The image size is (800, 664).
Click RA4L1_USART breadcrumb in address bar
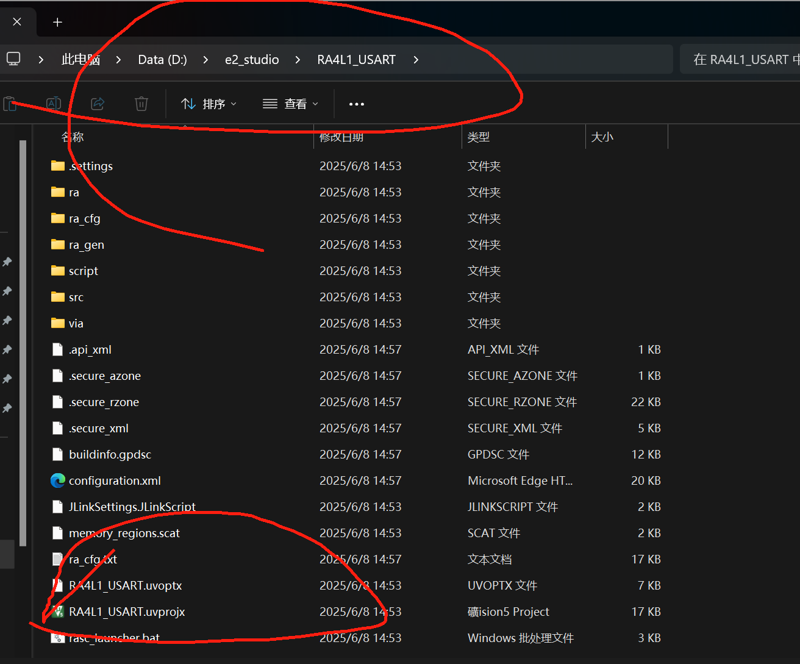pos(357,60)
